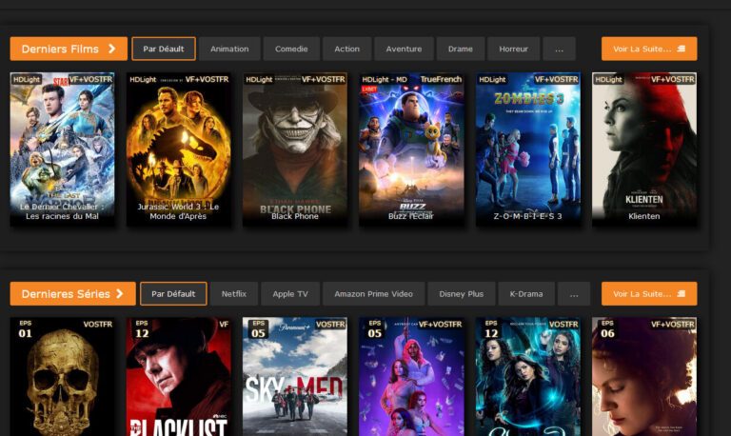This screenshot has width=731, height=436.
Task: Click list icon in series Voir La Suite
Action: click(682, 294)
